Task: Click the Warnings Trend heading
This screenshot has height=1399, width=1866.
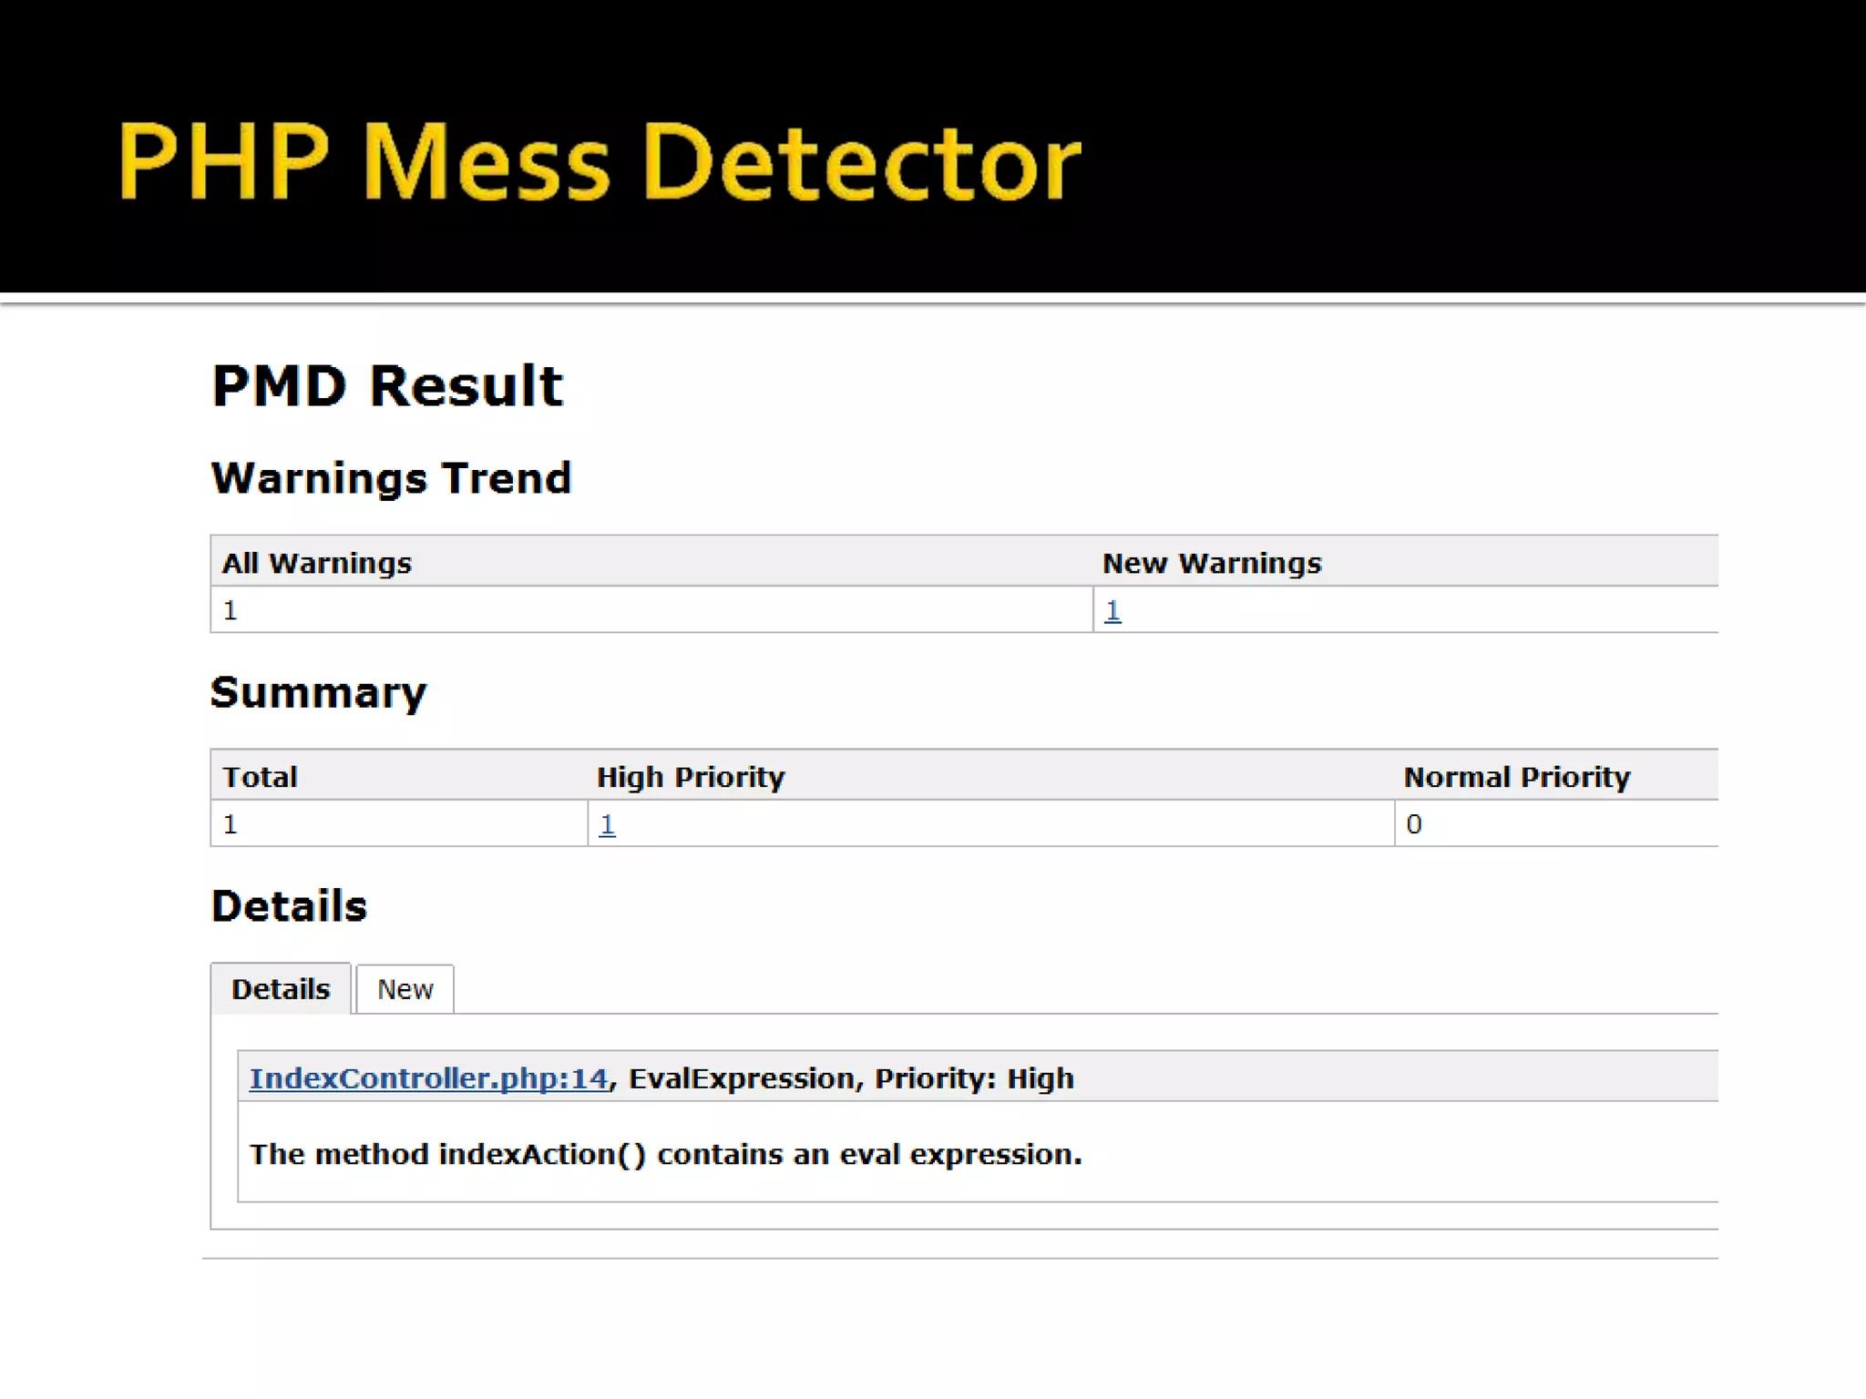Action: 391,478
